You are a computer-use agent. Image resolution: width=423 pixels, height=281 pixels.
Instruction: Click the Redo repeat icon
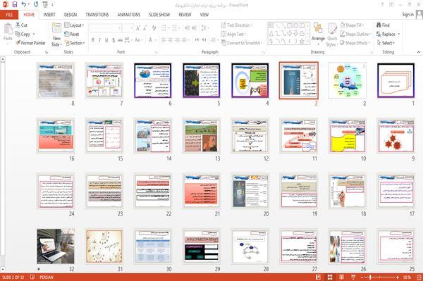(x=36, y=4)
